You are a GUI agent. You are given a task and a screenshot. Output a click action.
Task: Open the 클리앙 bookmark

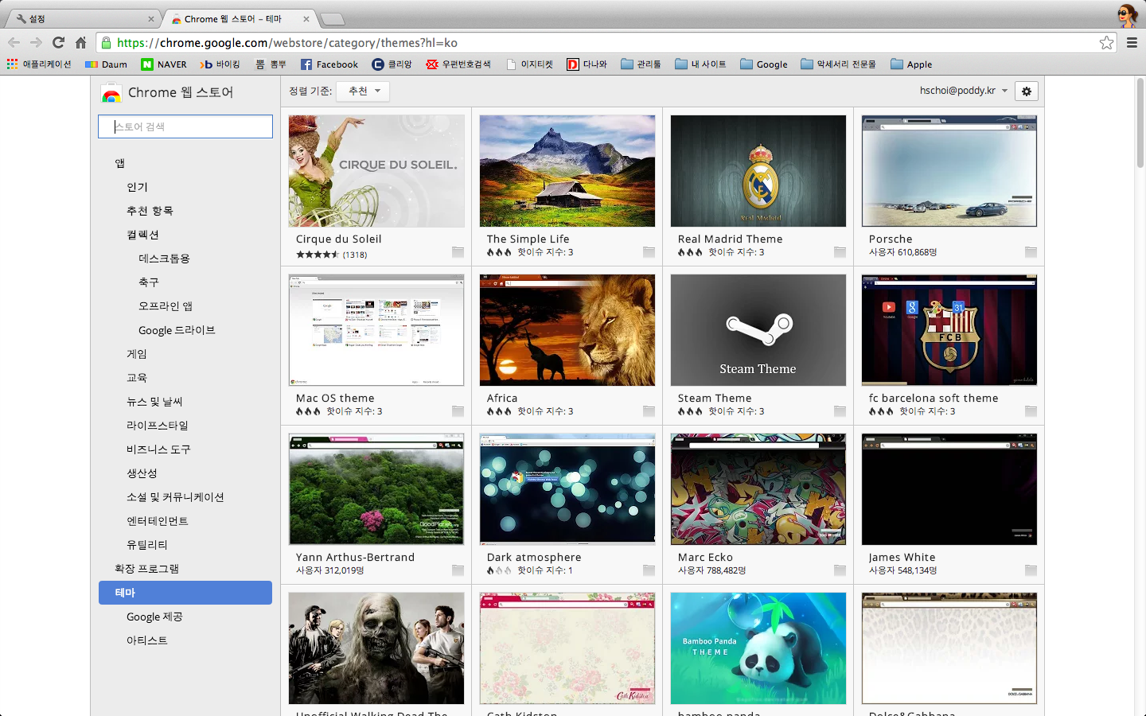392,64
